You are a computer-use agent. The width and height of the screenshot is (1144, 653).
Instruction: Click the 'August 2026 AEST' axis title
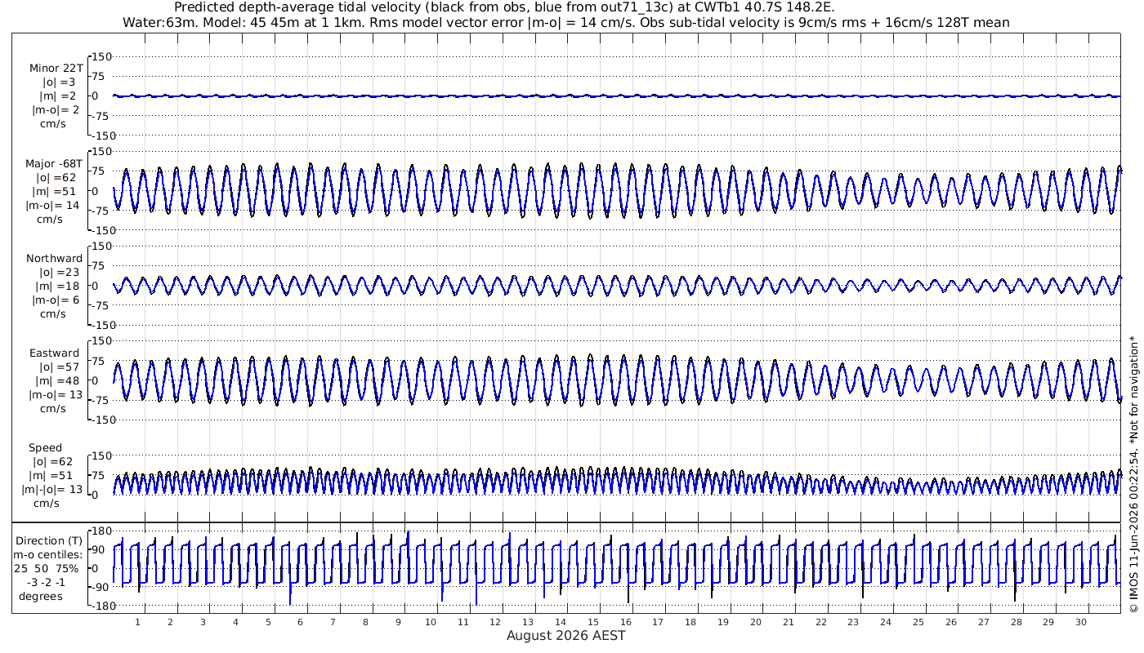point(566,636)
